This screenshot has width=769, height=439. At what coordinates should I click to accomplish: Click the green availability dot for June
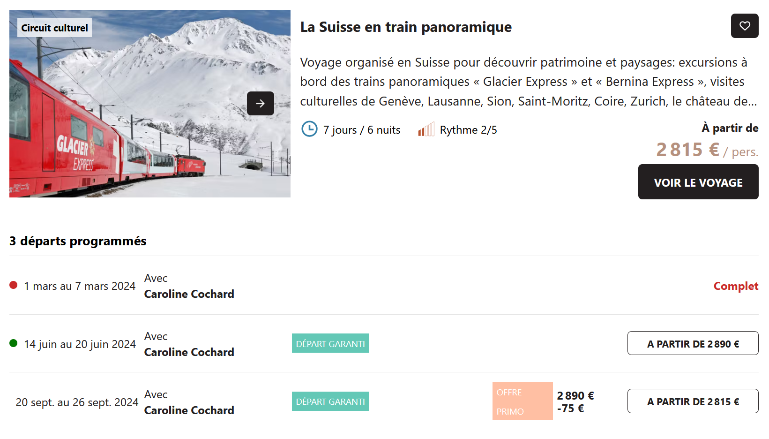[x=14, y=343]
